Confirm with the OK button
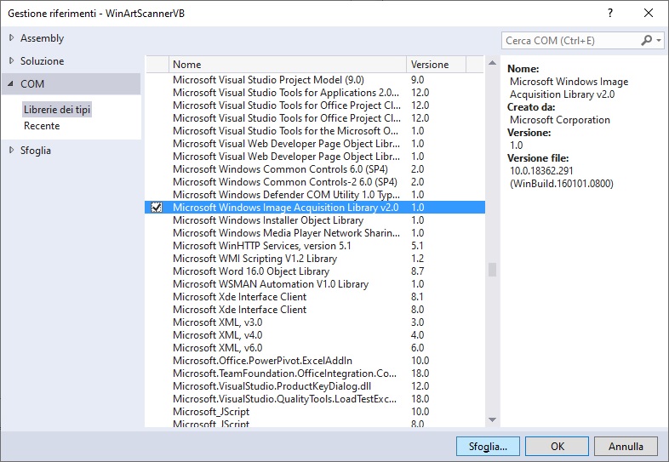 click(x=557, y=446)
